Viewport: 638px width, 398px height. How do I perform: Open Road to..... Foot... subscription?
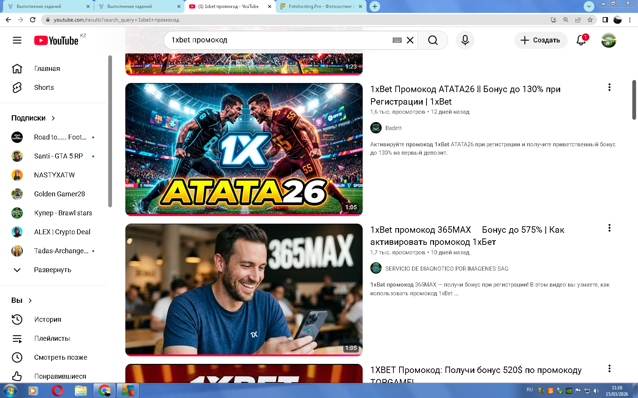tap(53, 137)
